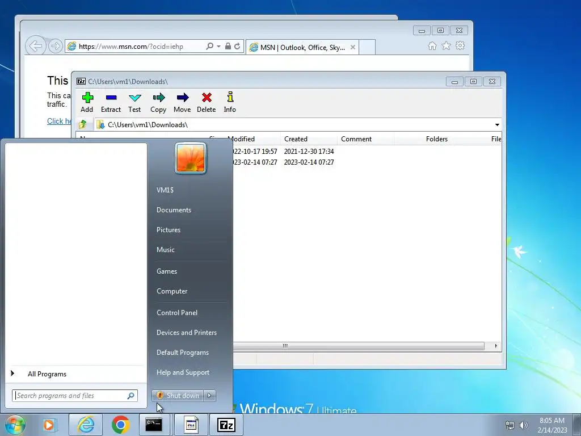
Task: Open Devices and Printers
Action: point(187,333)
